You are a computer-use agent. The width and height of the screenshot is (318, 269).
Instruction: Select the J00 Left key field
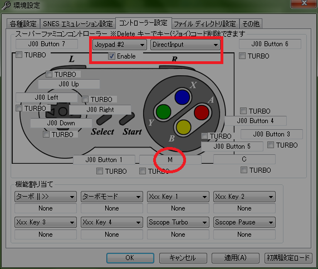47,97
